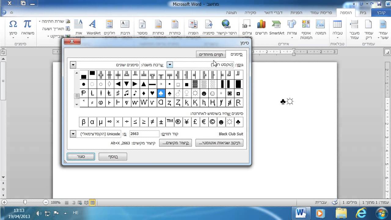
Task: Switch to Print Layout view in status bar
Action: point(92,202)
